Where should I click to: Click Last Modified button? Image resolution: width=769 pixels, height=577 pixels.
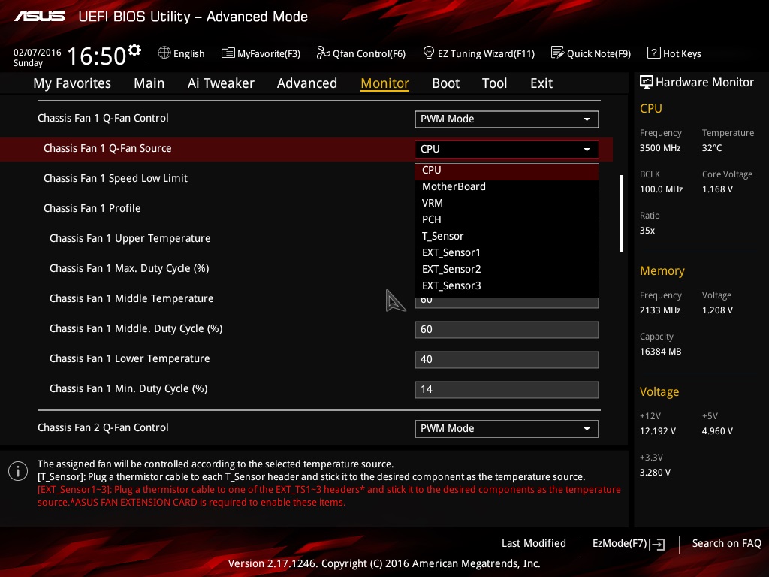534,544
